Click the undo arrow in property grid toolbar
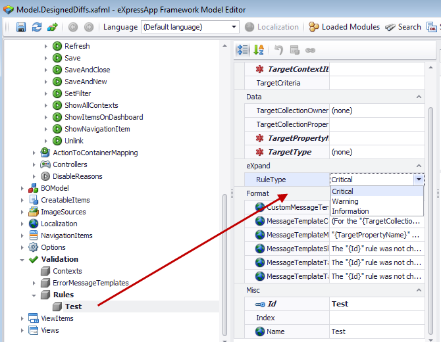441x342 pixels. coord(278,50)
